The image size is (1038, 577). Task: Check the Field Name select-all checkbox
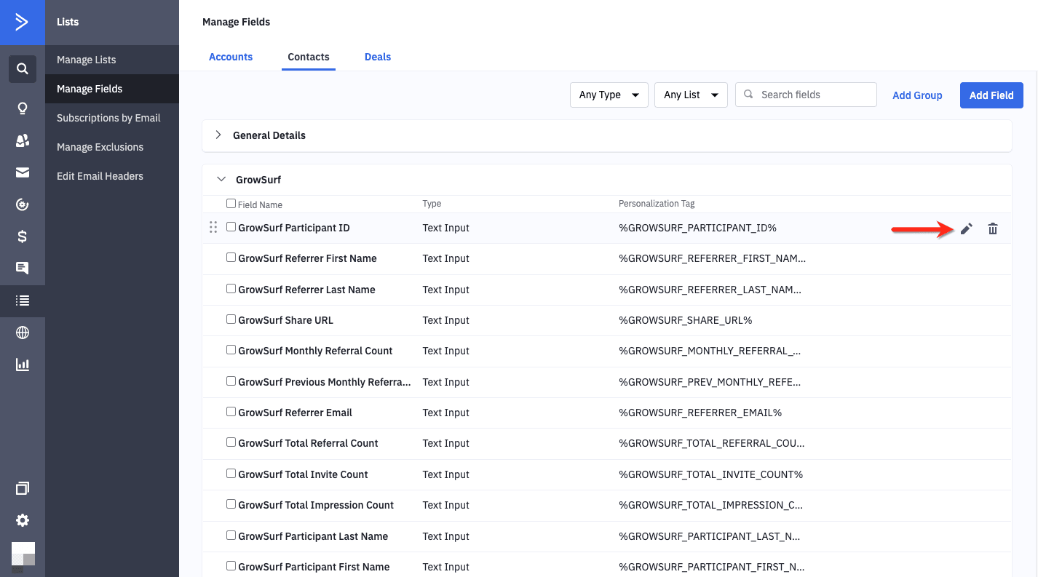[231, 203]
